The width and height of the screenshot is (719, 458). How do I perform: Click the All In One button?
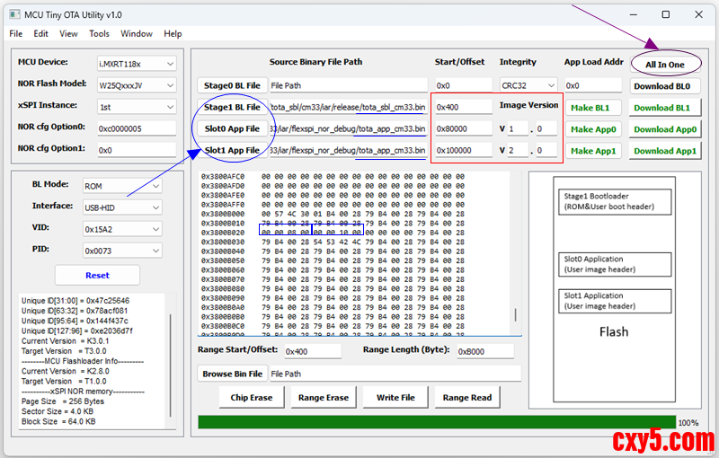click(x=664, y=65)
